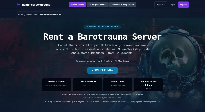Click the Register button
The image size is (205, 112).
pyautogui.click(x=183, y=5)
